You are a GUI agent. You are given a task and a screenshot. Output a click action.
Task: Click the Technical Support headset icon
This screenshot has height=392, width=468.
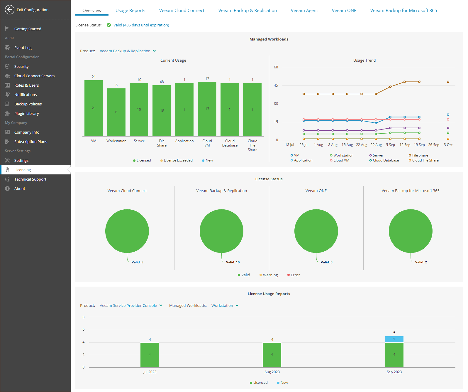click(x=7, y=179)
